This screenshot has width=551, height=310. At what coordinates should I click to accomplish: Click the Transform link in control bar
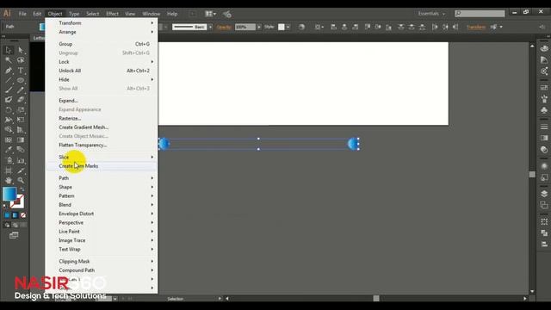click(476, 27)
